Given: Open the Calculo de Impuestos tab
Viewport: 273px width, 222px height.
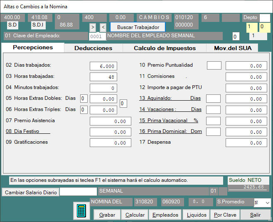Looking at the screenshot, I should (165, 48).
